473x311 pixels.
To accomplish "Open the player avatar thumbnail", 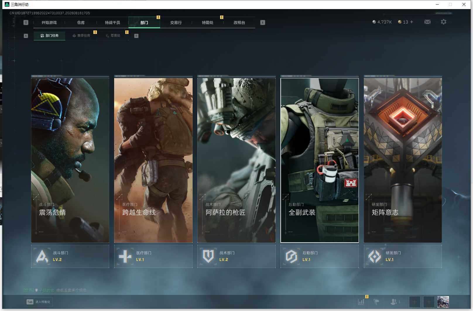I will pos(443,302).
